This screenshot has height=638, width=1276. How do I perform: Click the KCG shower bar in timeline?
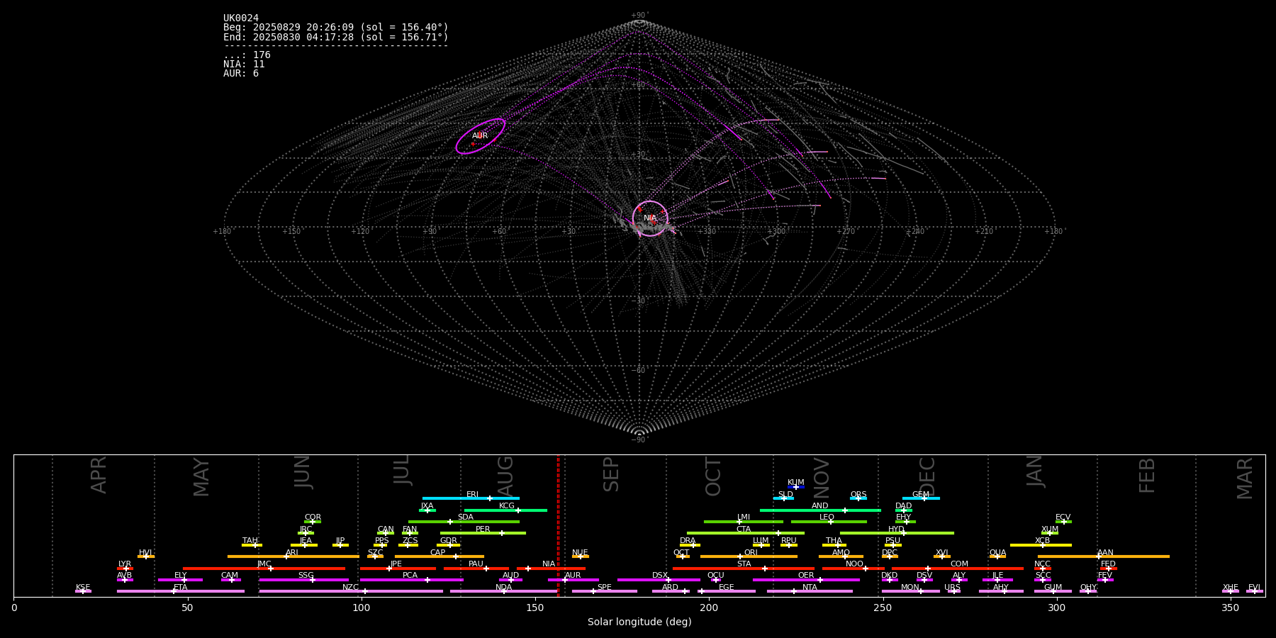pos(505,510)
